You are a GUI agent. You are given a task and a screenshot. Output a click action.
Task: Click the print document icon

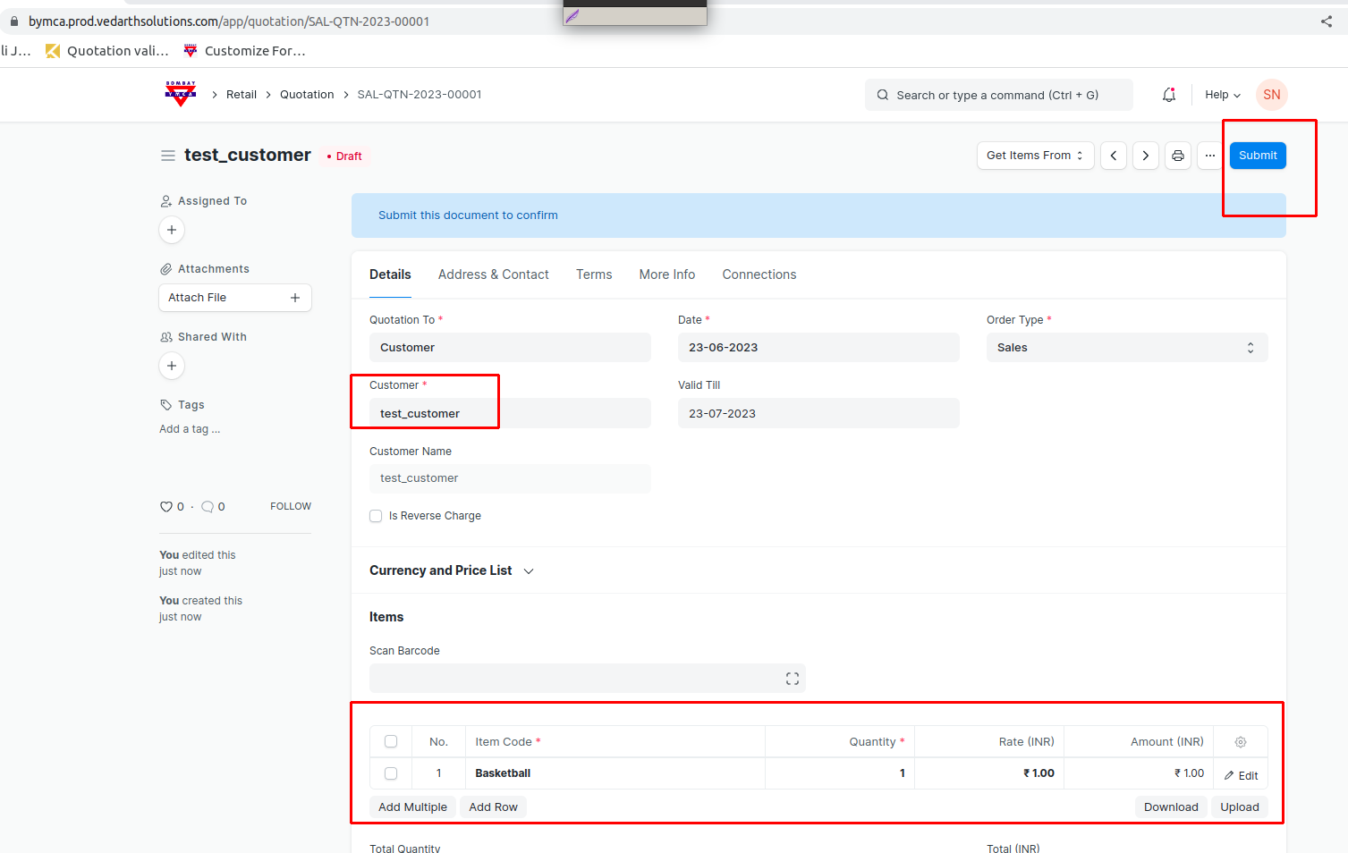pos(1177,156)
